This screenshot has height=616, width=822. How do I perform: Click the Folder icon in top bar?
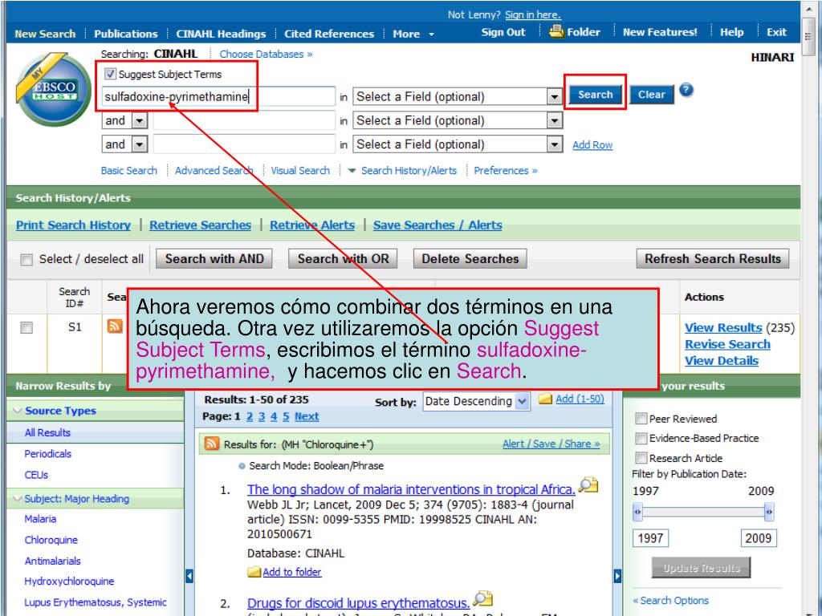557,31
